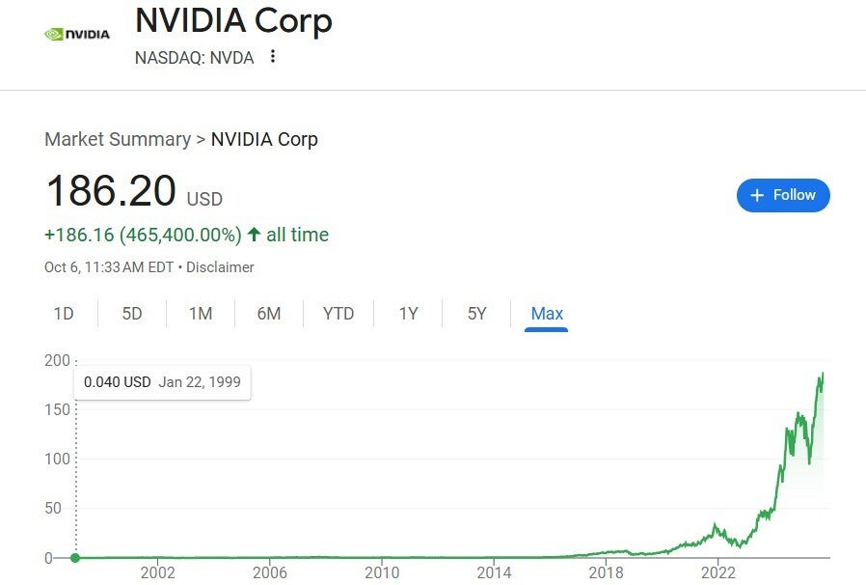Open the three-dot more options menu
This screenshot has height=585, width=866.
pyautogui.click(x=273, y=57)
